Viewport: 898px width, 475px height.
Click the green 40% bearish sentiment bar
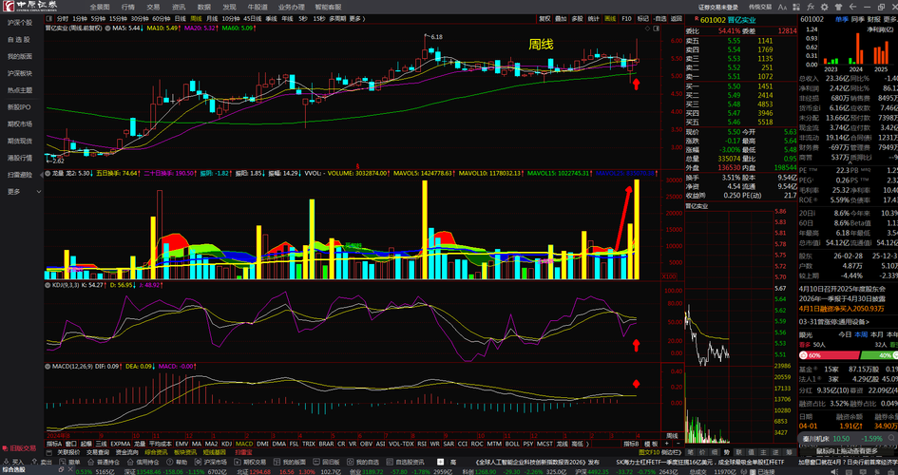click(x=879, y=354)
